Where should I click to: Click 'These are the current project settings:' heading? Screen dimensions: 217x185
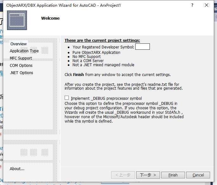pos(102,41)
